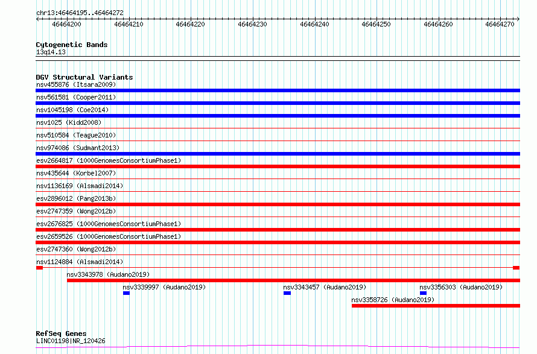
Task: Select esv2896012 (Pang2013b) label
Action: (x=76, y=198)
